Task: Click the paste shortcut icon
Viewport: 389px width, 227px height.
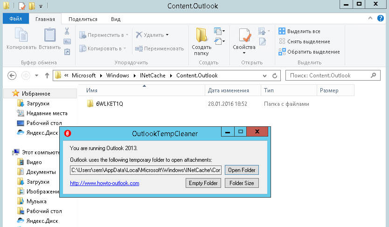Action: tap(67, 52)
